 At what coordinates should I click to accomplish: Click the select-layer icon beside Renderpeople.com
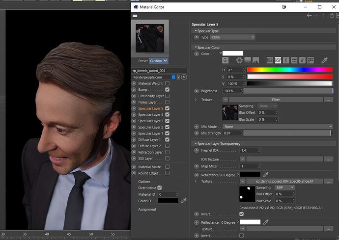(184, 77)
